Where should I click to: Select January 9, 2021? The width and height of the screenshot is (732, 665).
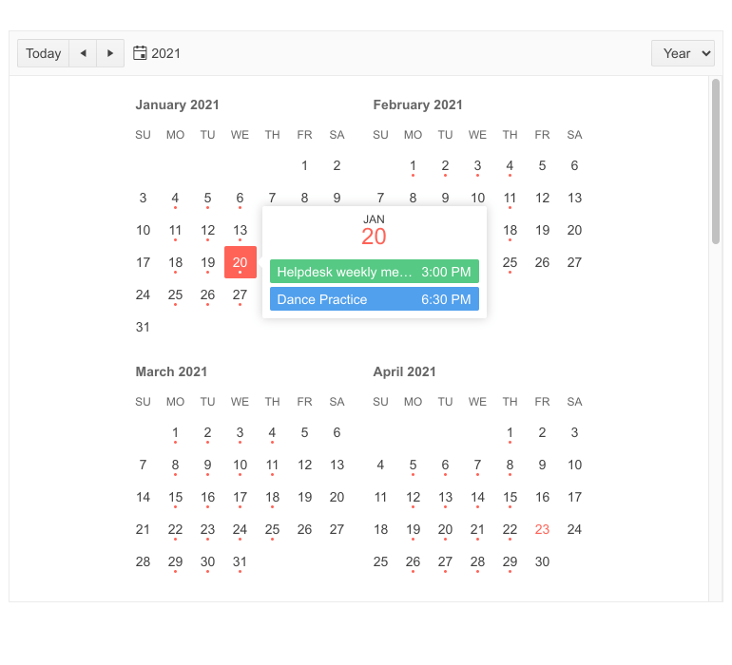click(x=337, y=198)
